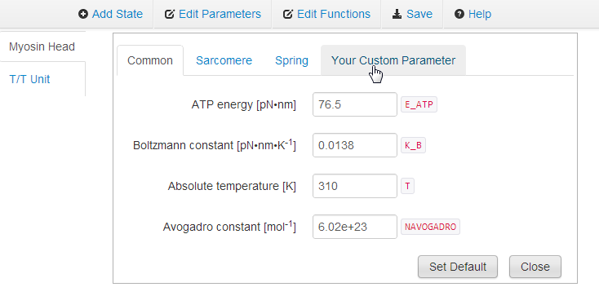599x296 pixels.
Task: Click the Close button in the dialog
Action: pos(535,267)
